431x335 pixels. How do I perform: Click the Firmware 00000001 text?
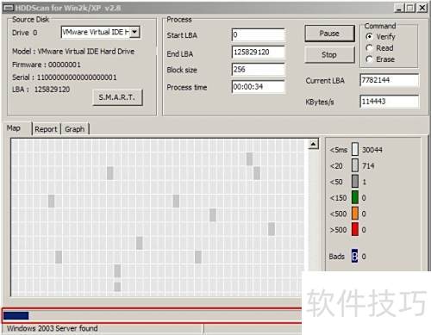click(47, 65)
